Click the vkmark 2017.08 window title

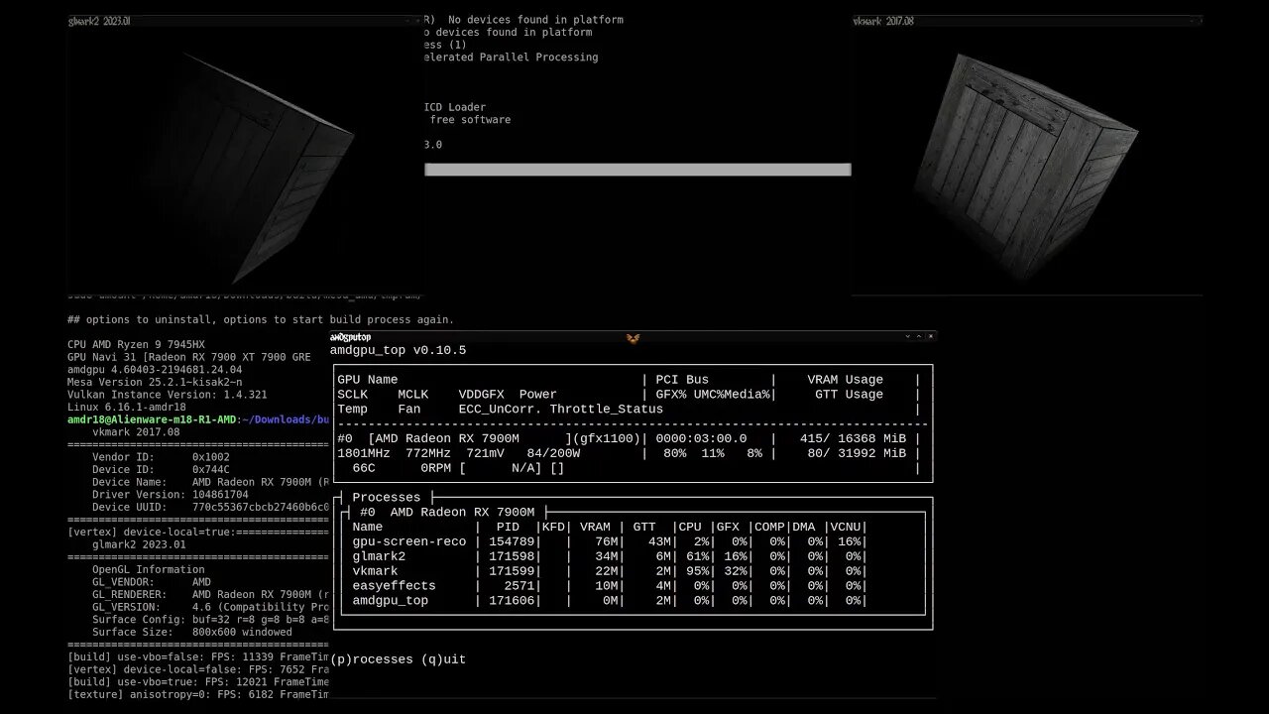pyautogui.click(x=883, y=21)
